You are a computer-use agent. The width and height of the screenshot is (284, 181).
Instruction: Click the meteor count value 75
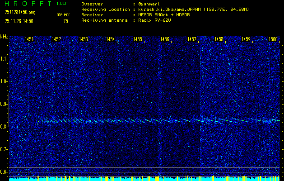pos(66,21)
